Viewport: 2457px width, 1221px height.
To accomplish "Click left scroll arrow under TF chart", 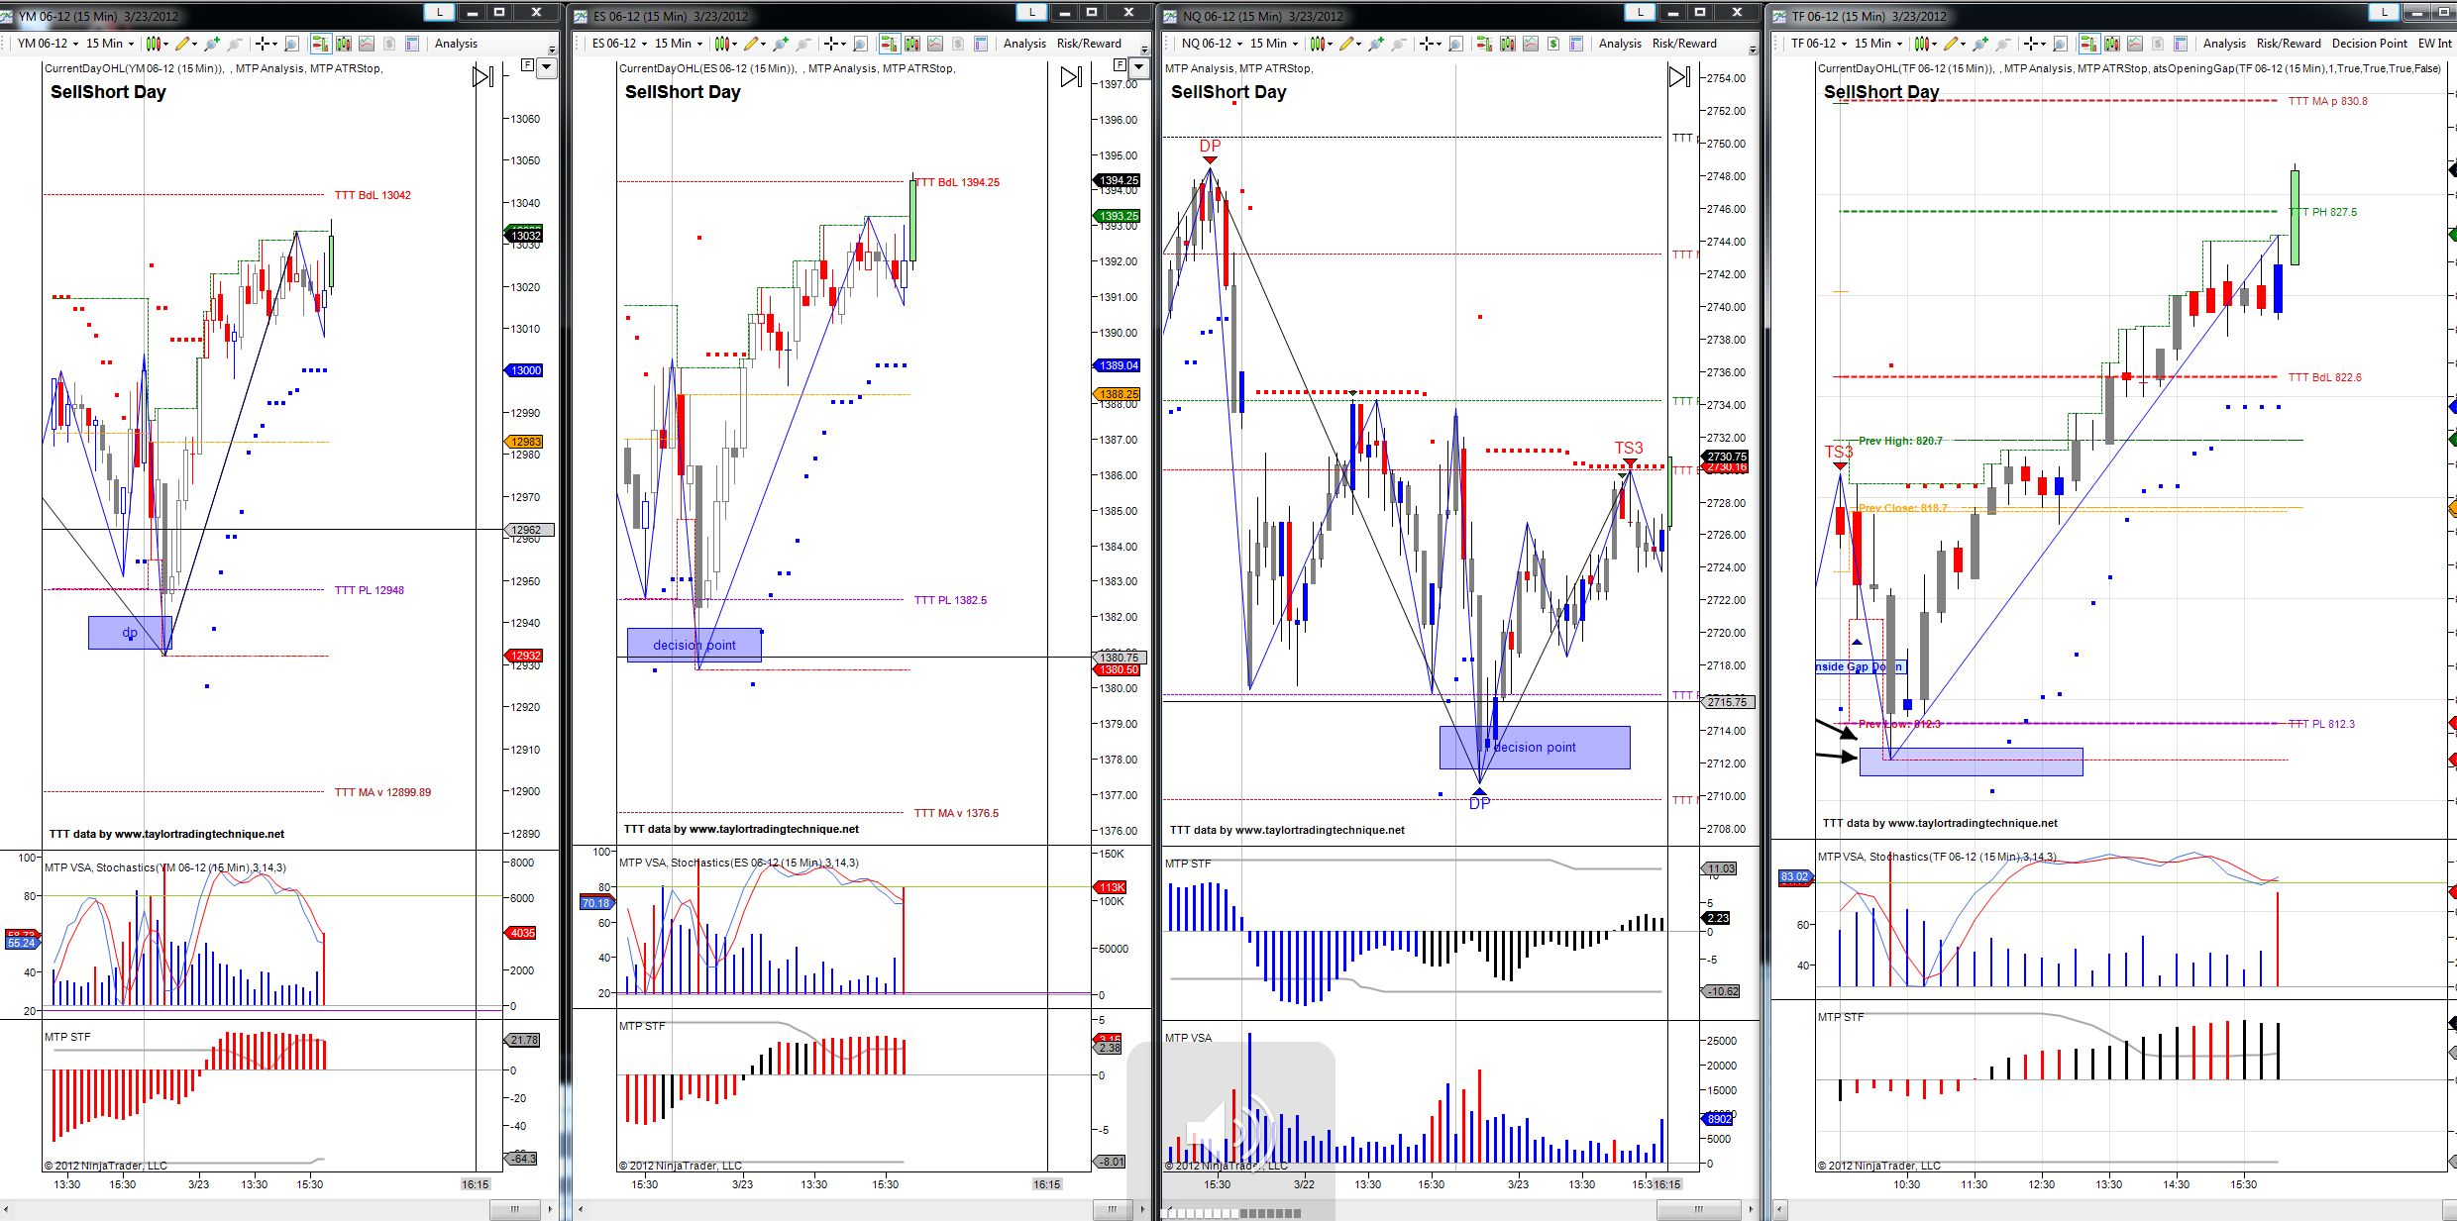I will coord(1780,1209).
